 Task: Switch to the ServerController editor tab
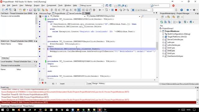pyautogui.click(x=74, y=13)
